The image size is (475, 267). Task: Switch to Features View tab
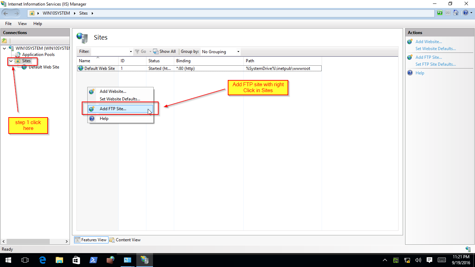91,240
